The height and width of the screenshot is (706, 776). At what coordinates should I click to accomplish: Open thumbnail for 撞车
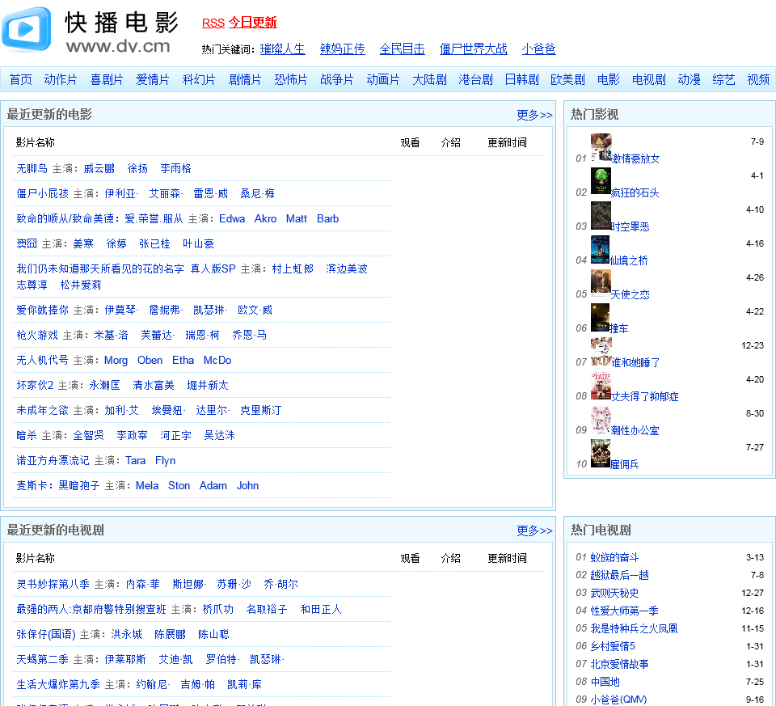coord(600,317)
